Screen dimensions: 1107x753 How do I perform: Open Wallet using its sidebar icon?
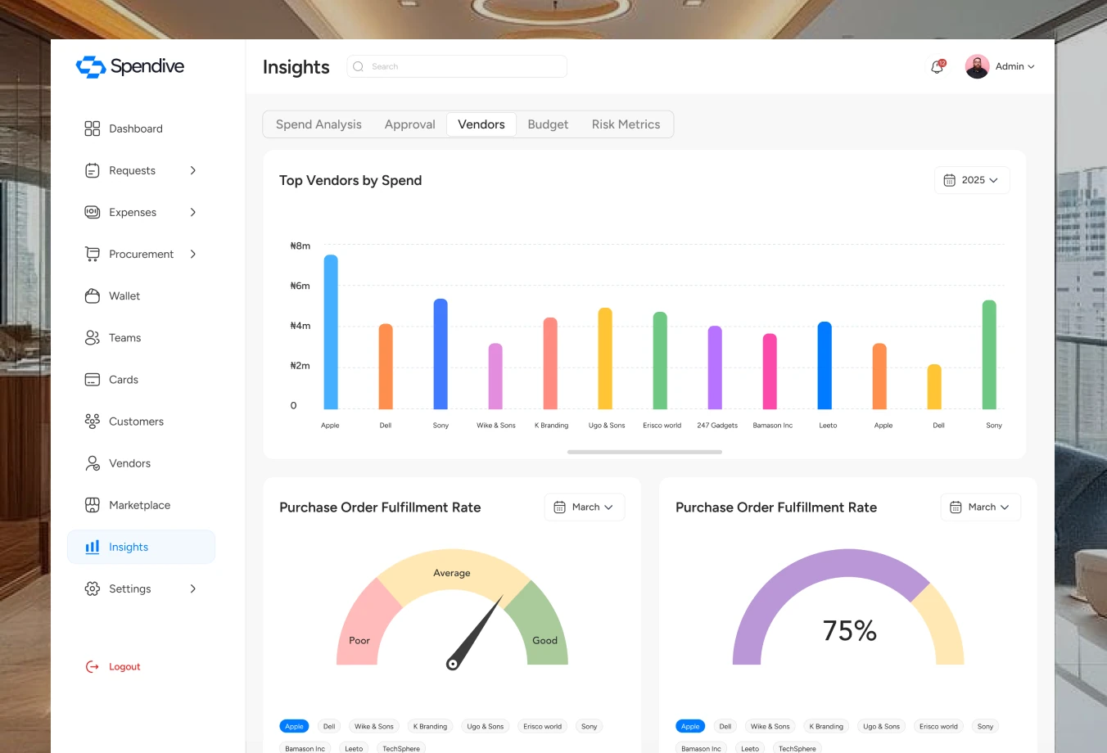point(93,295)
